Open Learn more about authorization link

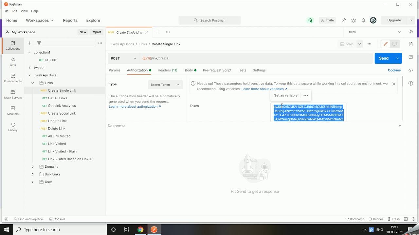(x=135, y=107)
